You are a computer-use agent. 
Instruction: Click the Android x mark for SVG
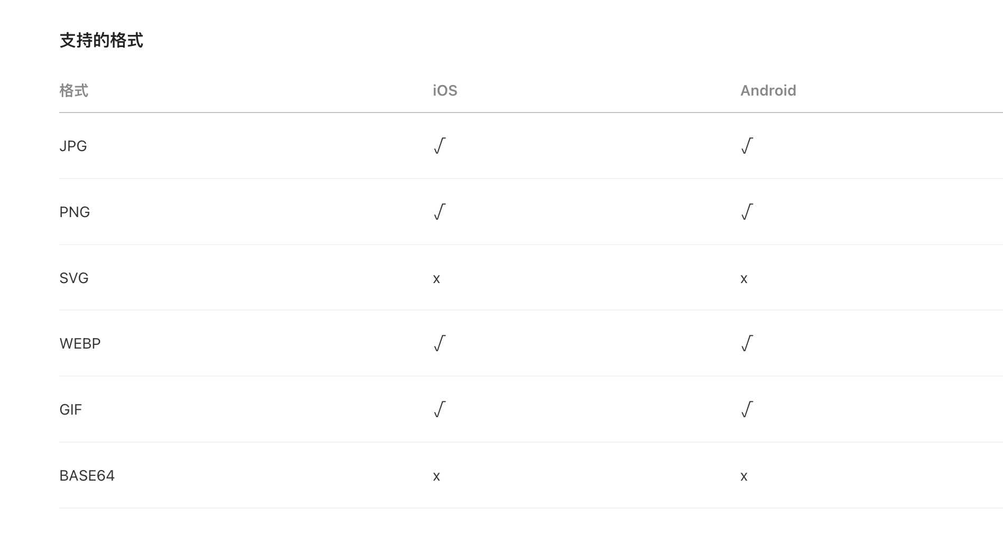point(744,279)
